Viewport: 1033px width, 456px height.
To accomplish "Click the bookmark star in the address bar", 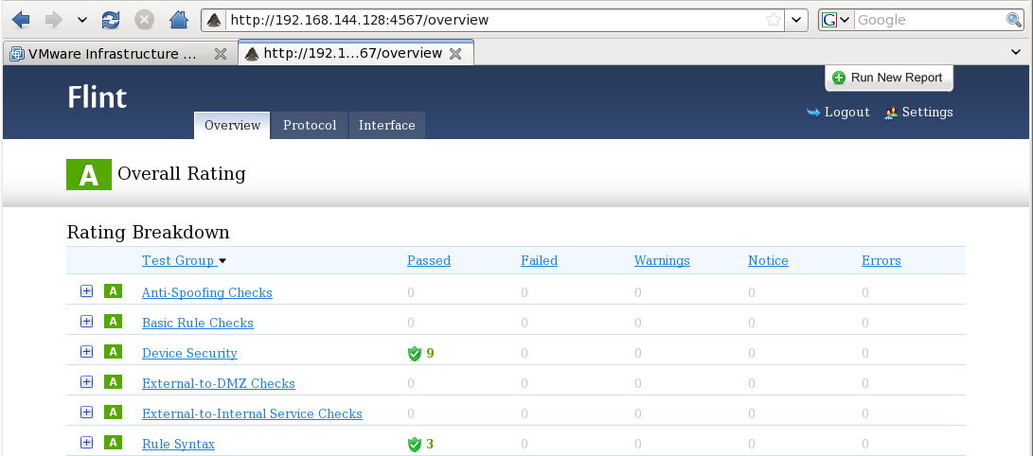I will (774, 20).
